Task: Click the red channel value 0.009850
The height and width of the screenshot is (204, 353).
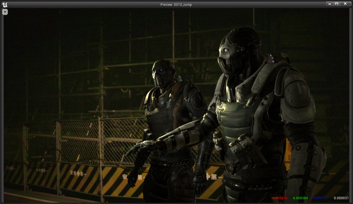Action: coord(280,198)
